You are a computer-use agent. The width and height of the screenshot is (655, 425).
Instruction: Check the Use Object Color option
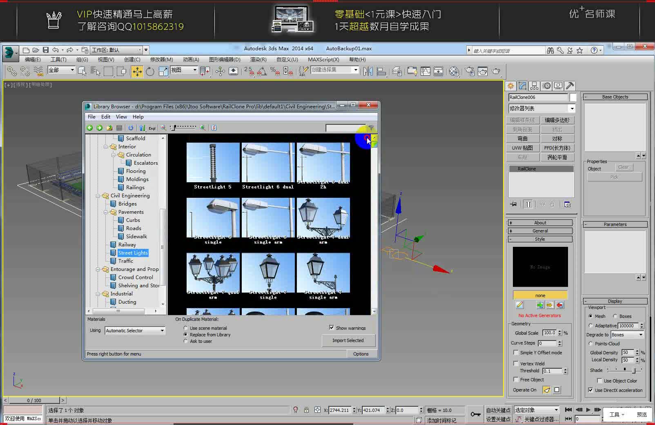[x=599, y=380]
